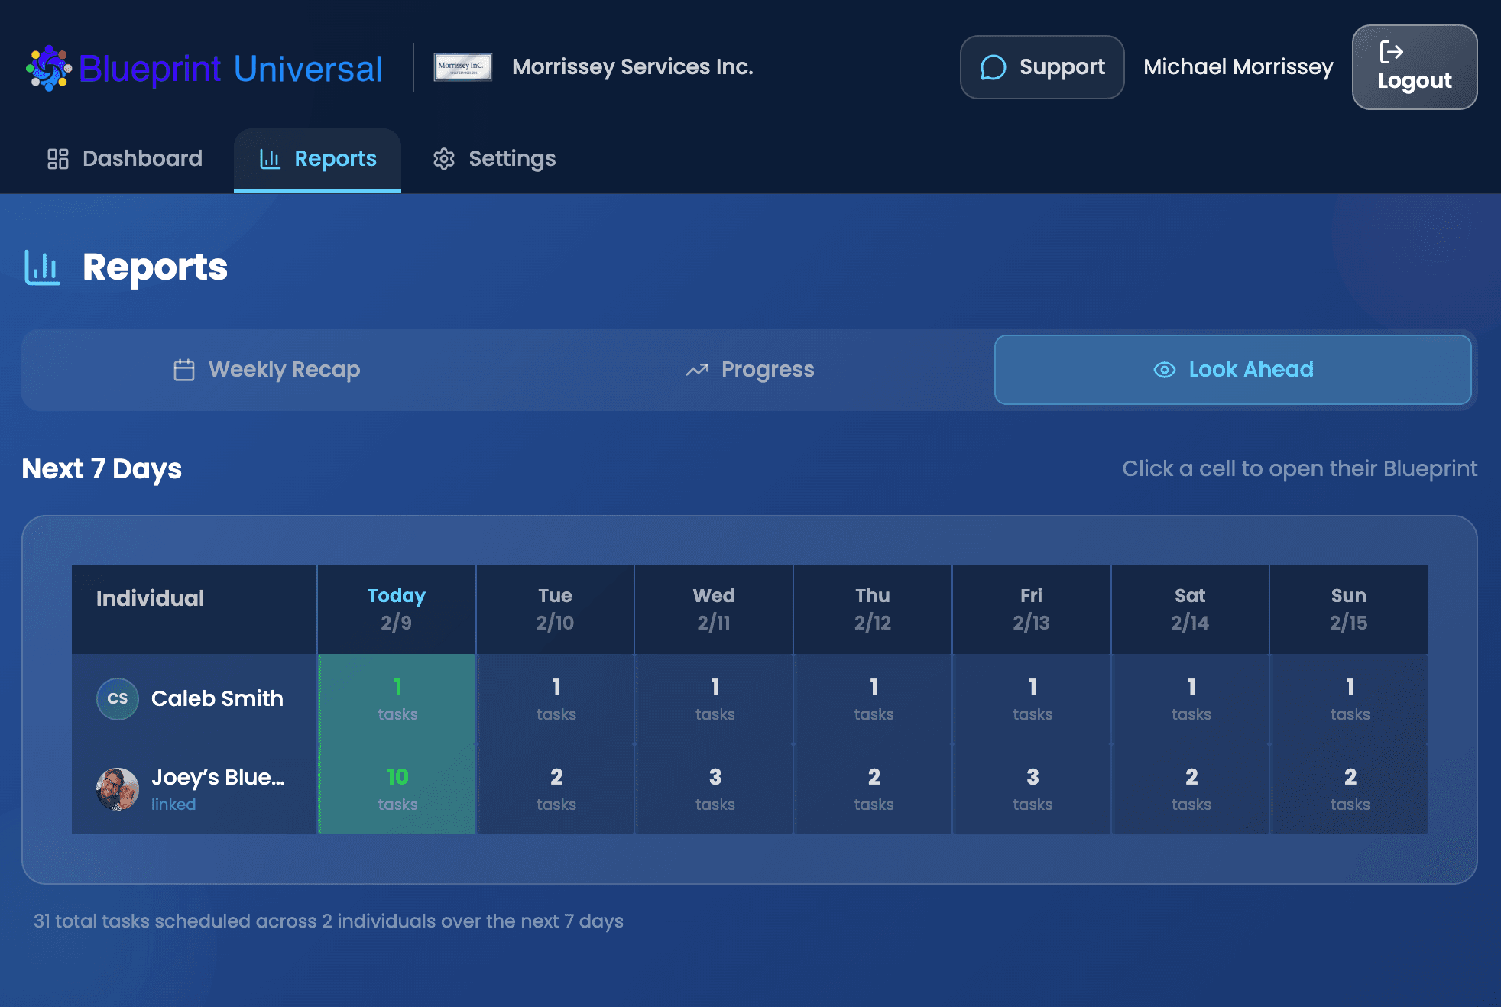
Task: Open the linked label under Joey's Blueprint
Action: (173, 804)
